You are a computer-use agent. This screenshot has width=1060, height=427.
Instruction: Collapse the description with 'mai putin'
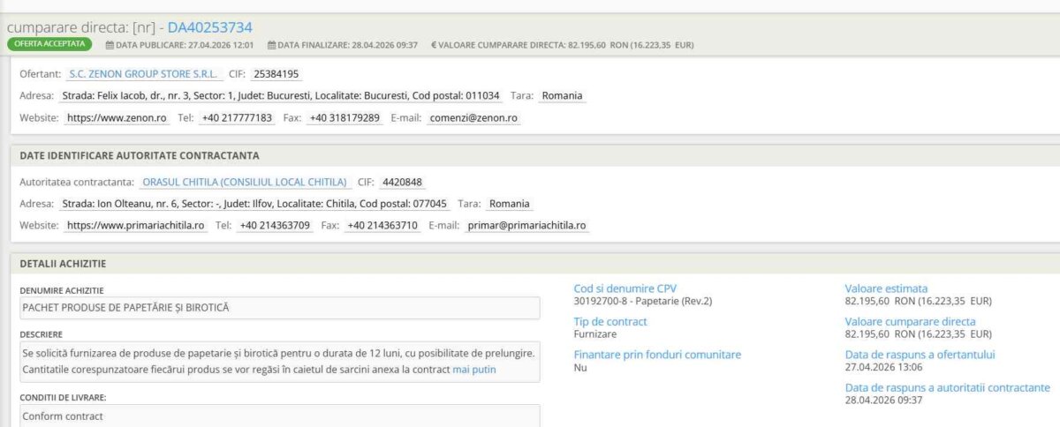[474, 370]
